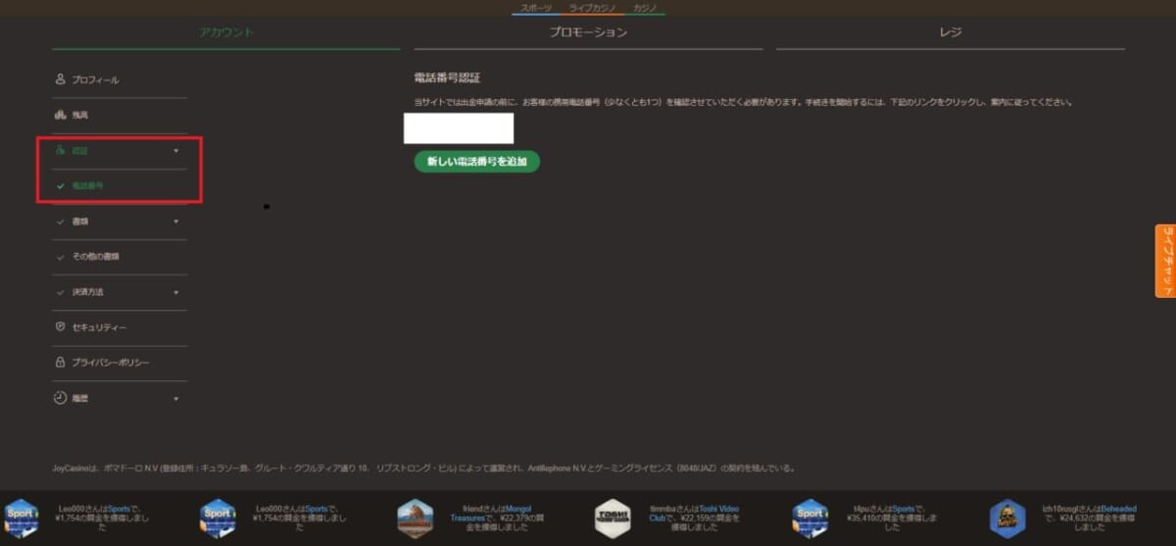Open the カジノ top navigation item
Screen dimensions: 1176x546
click(646, 8)
